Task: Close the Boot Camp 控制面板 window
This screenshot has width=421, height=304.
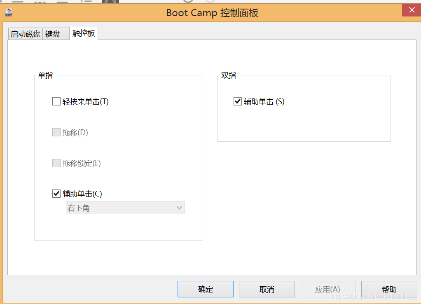Action: click(412, 10)
